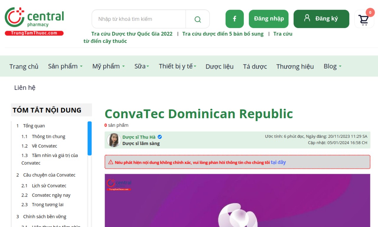Viewport: 378px width, 227px height.
Task: Open the Dược liệu menu item
Action: 219,66
